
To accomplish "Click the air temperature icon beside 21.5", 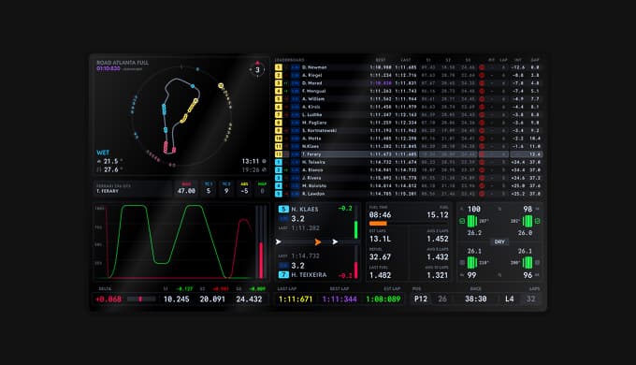I will click(x=99, y=162).
